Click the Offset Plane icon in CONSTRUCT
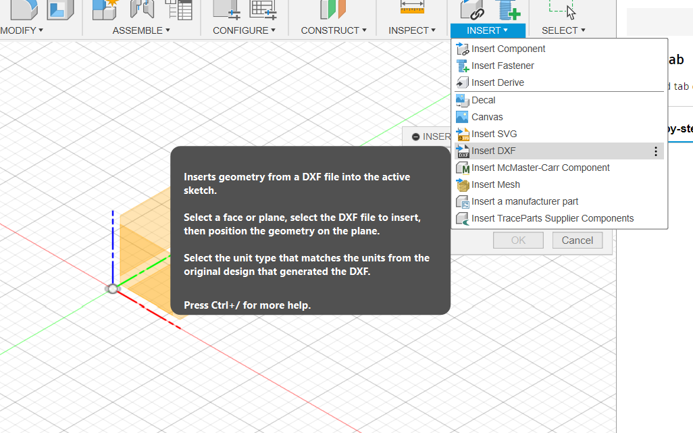This screenshot has height=433, width=693. point(333,9)
